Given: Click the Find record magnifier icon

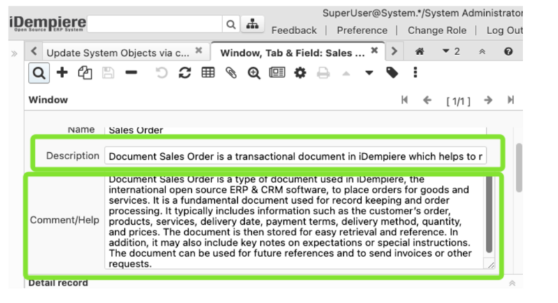Looking at the screenshot, I should pyautogui.click(x=39, y=73).
